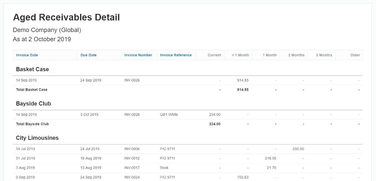Click the 234.00 current amount for INV-0028

[215, 115]
